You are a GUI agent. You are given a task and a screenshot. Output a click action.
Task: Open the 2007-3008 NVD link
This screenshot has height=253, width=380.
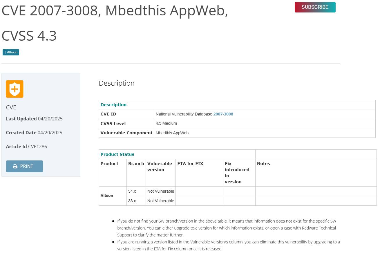[x=223, y=114]
